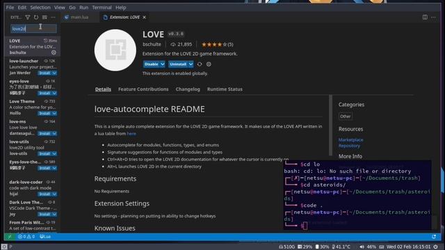
Task: Click the README vertical scrollbar
Action: (x=330, y=125)
